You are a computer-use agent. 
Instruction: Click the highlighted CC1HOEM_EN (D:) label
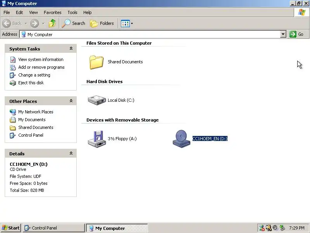pyautogui.click(x=210, y=139)
